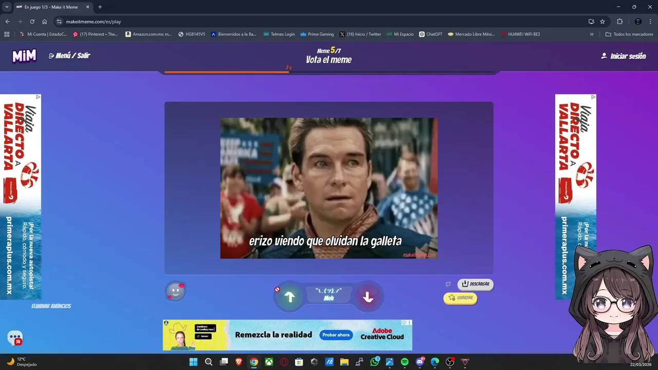Open the HG8145V5 bookmark
Viewport: 658px width, 370px height.
(x=192, y=34)
